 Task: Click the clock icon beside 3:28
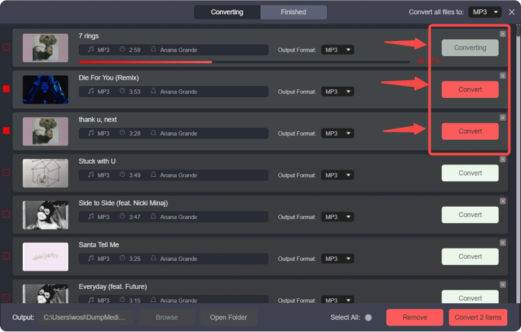coord(122,132)
